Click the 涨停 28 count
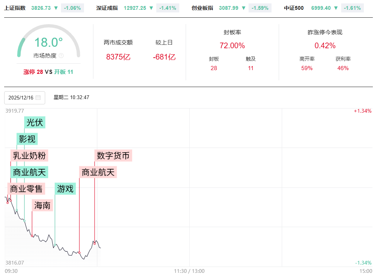Screen dimensions: 377x277 [33, 72]
